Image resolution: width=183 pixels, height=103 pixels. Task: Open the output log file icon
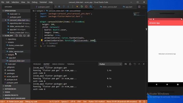pos(135,64)
